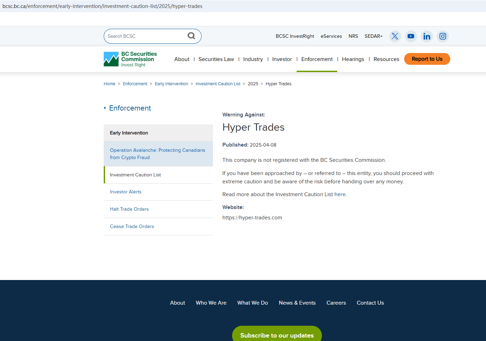Open the X (Twitter) social icon
Viewport: 486px width, 341px height.
(395, 36)
